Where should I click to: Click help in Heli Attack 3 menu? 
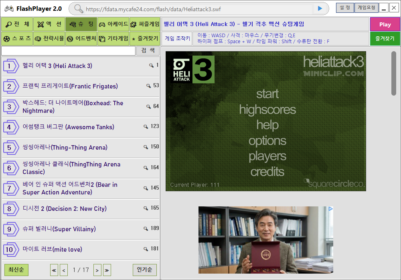click(x=267, y=125)
